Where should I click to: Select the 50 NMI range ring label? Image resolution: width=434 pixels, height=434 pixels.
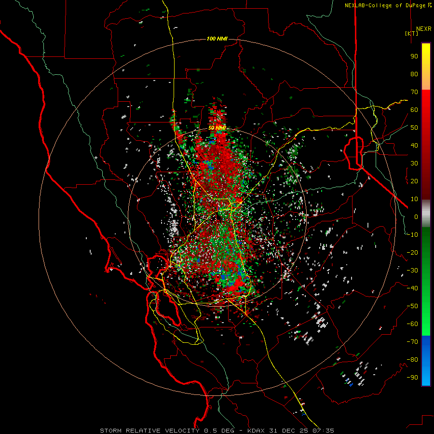coord(217,128)
